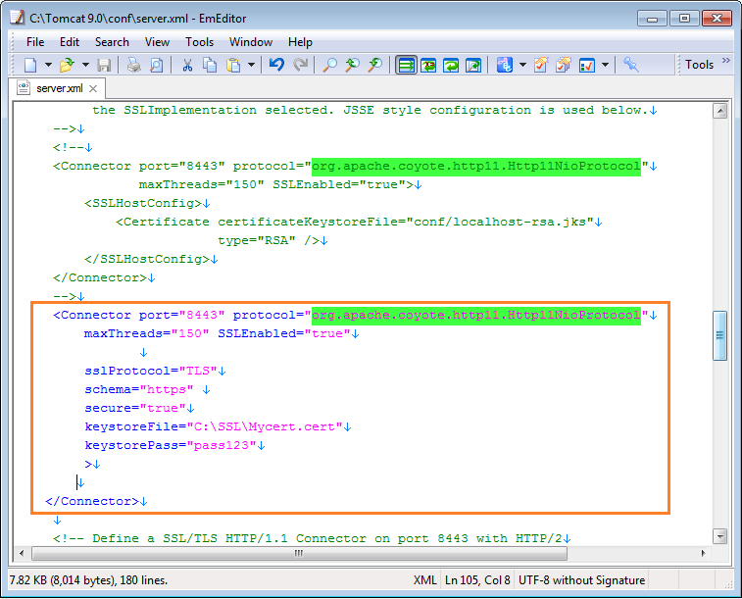Open the Window menu
The image size is (742, 599).
(251, 42)
